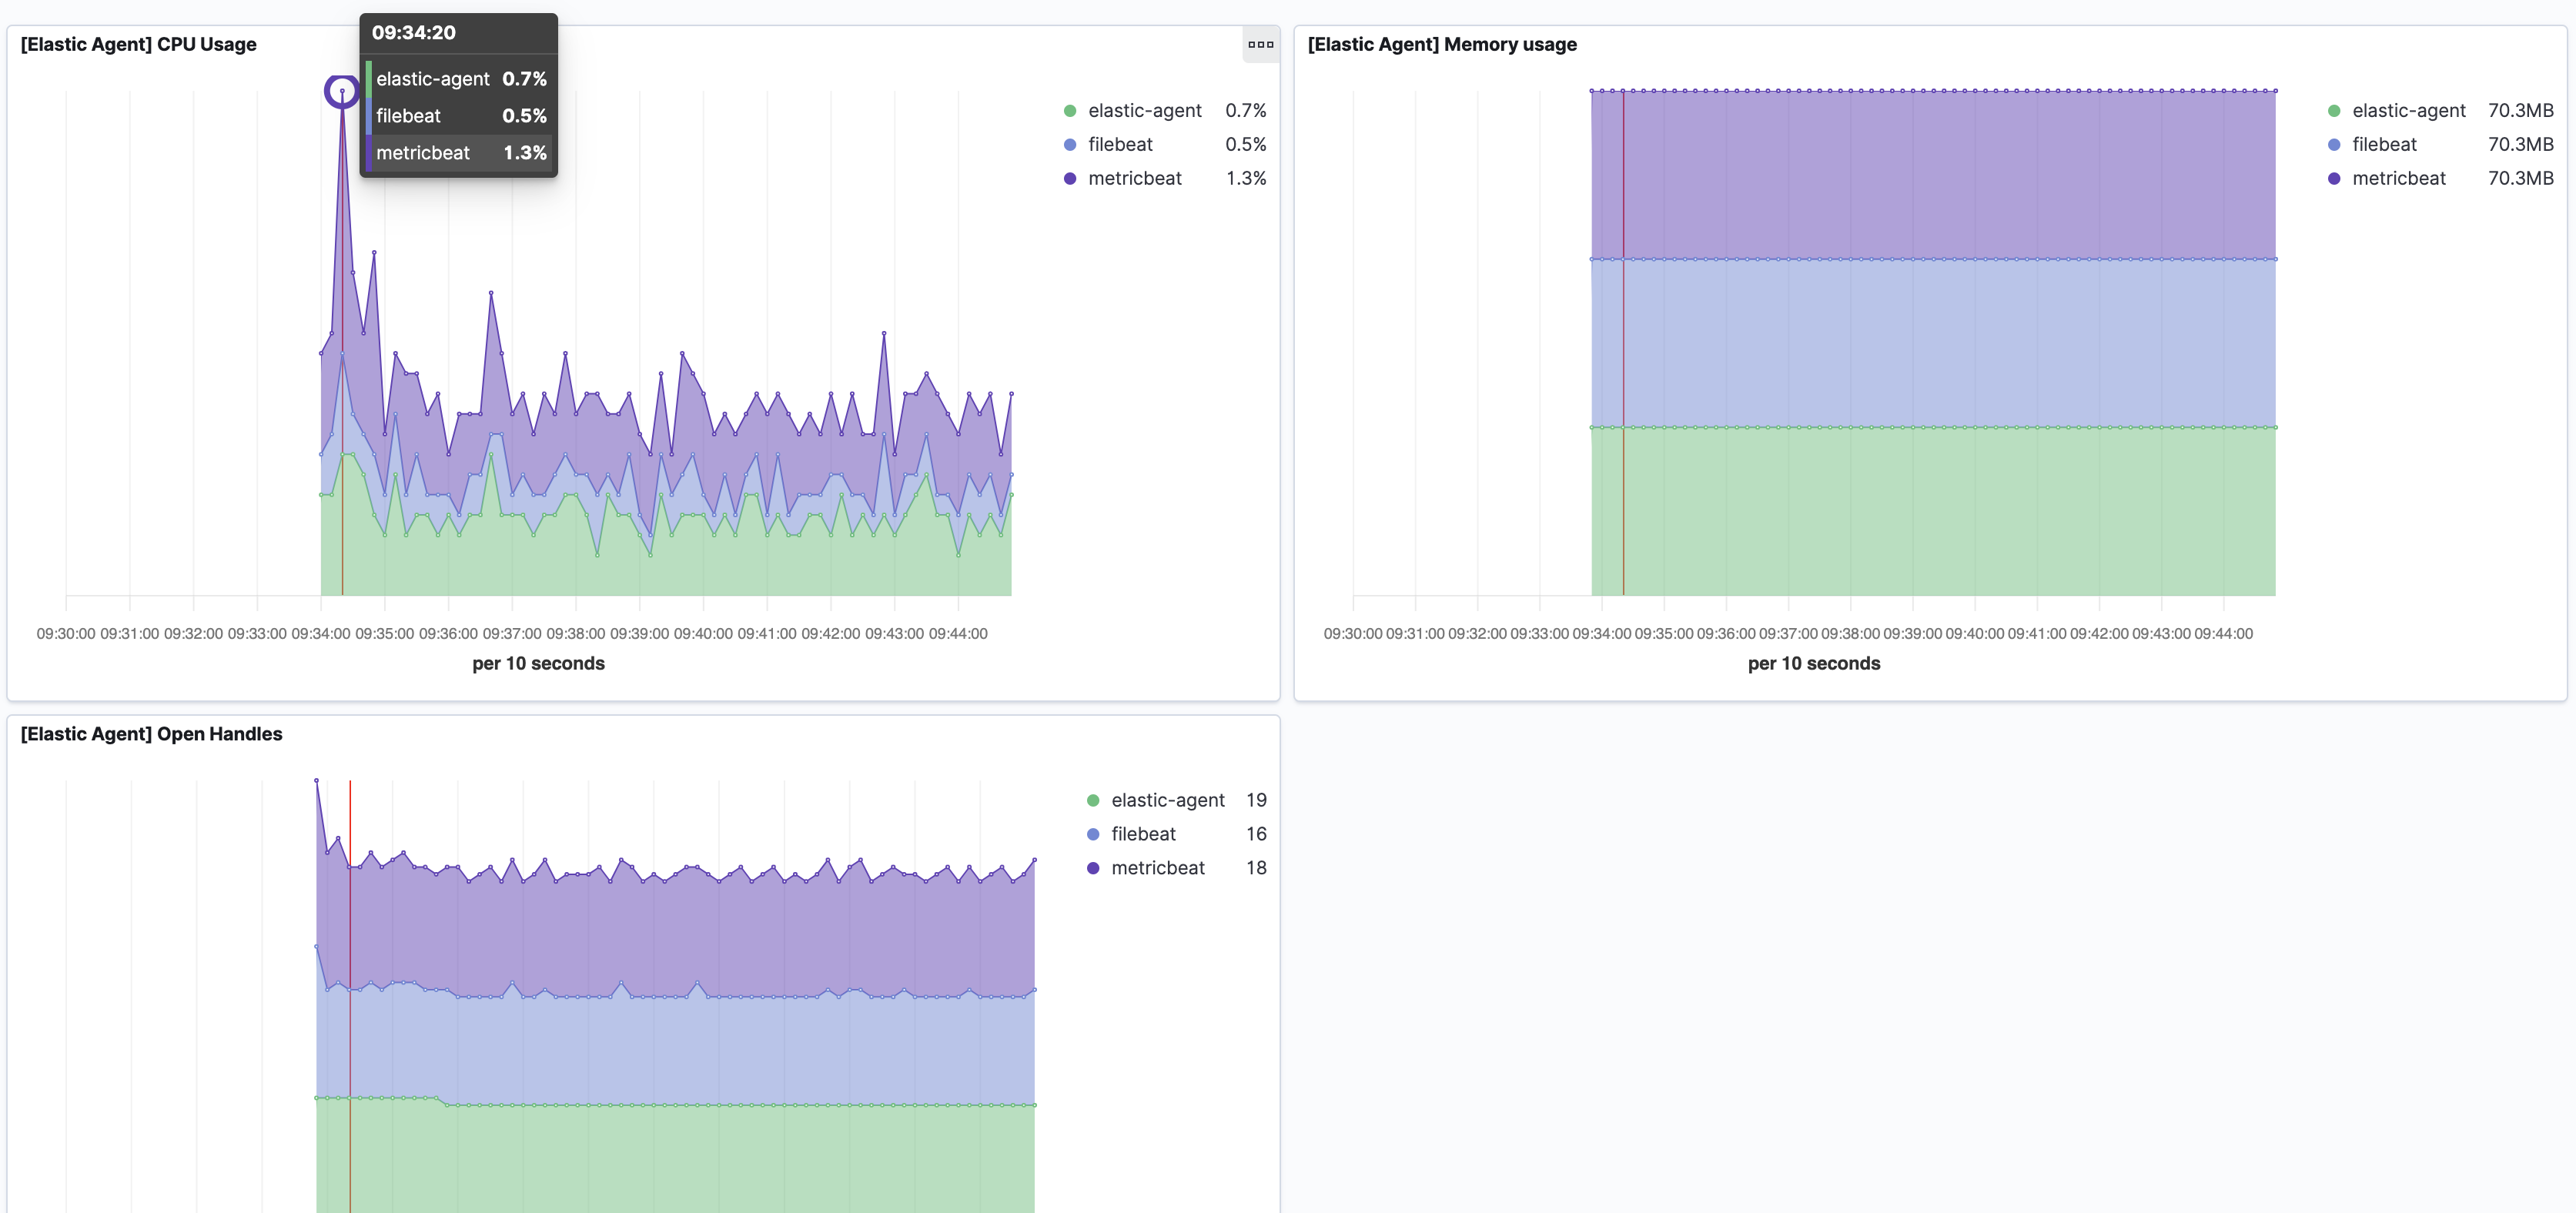Screen dimensions: 2576x1213
Task: Click the [Elastic Agent] CPU Usage panel title
Action: pyautogui.click(x=139, y=44)
